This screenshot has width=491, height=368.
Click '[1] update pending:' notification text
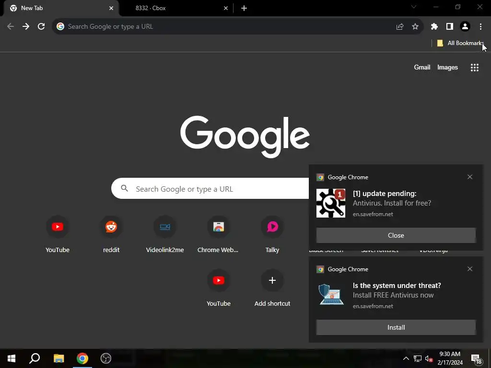[385, 194]
